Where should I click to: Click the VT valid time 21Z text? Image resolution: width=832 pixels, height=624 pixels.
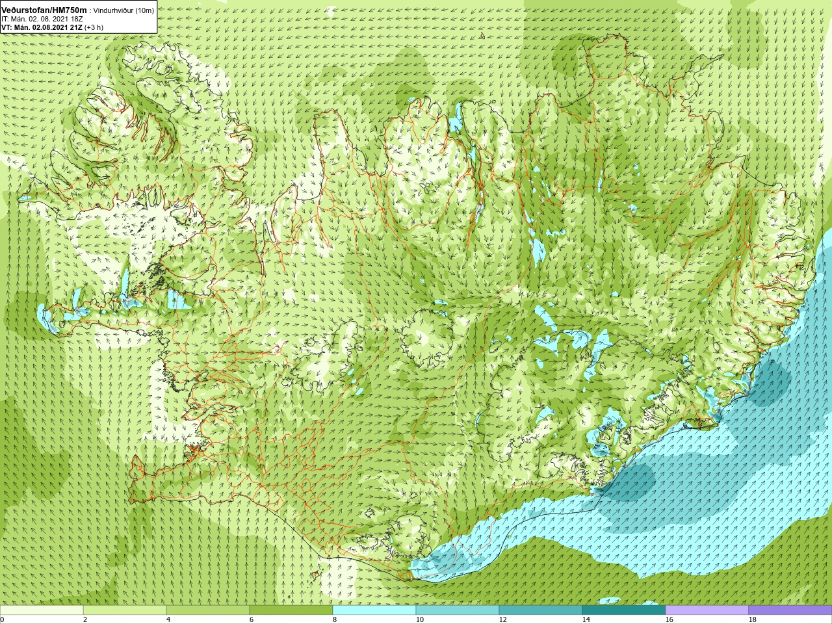42,27
